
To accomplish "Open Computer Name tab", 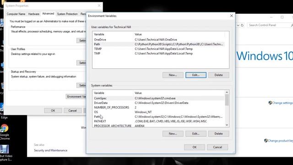I will pyautogui.click(x=16, y=14).
